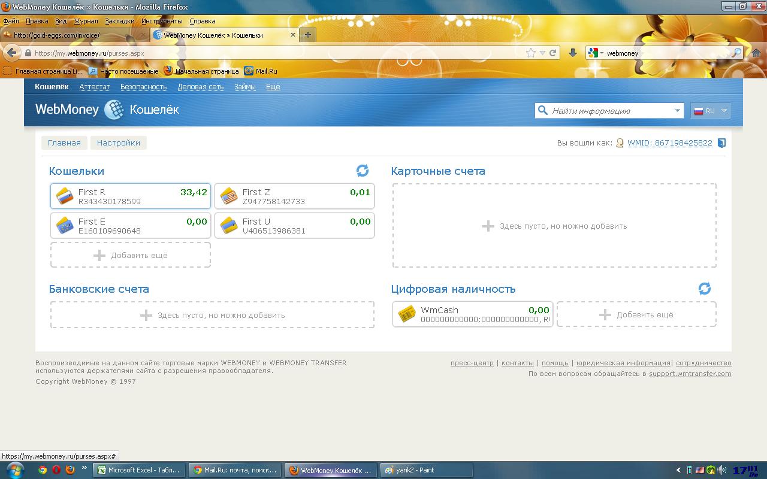Open the Mail.Ru bookmark

click(261, 71)
